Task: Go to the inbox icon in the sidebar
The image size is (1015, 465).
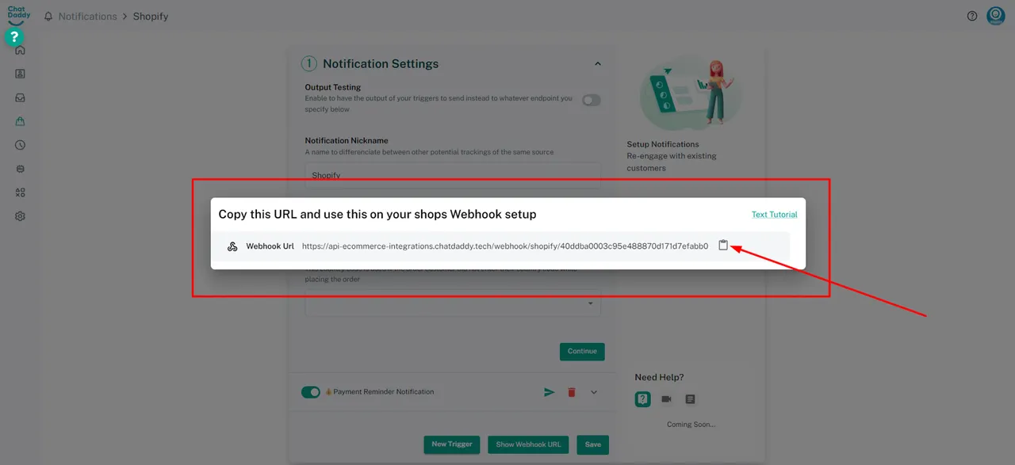Action: click(x=20, y=97)
